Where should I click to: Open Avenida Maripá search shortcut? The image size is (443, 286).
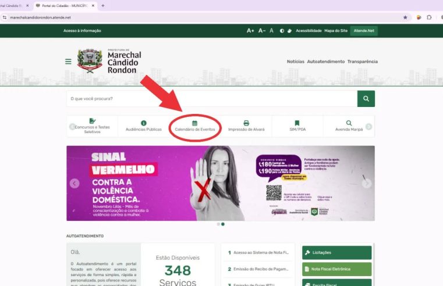pyautogui.click(x=349, y=126)
